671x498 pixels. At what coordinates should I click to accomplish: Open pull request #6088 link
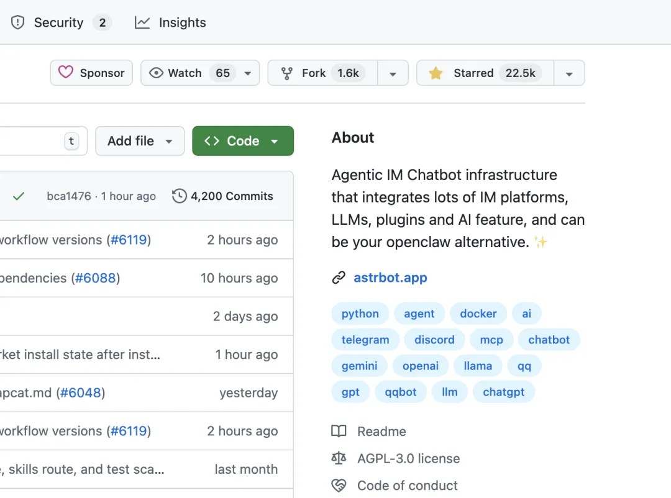point(96,278)
